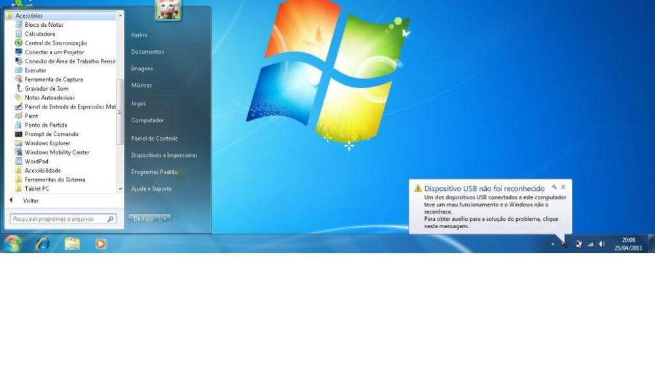Open the wireless network signal tray icon
Screen dimensions: 655x368
[590, 244]
